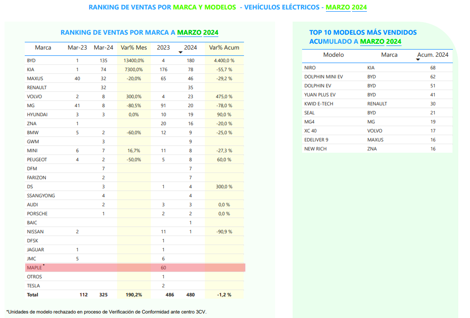This screenshot has width=470, height=318.
Task: Select the OTROS brand row
Action: (x=134, y=276)
